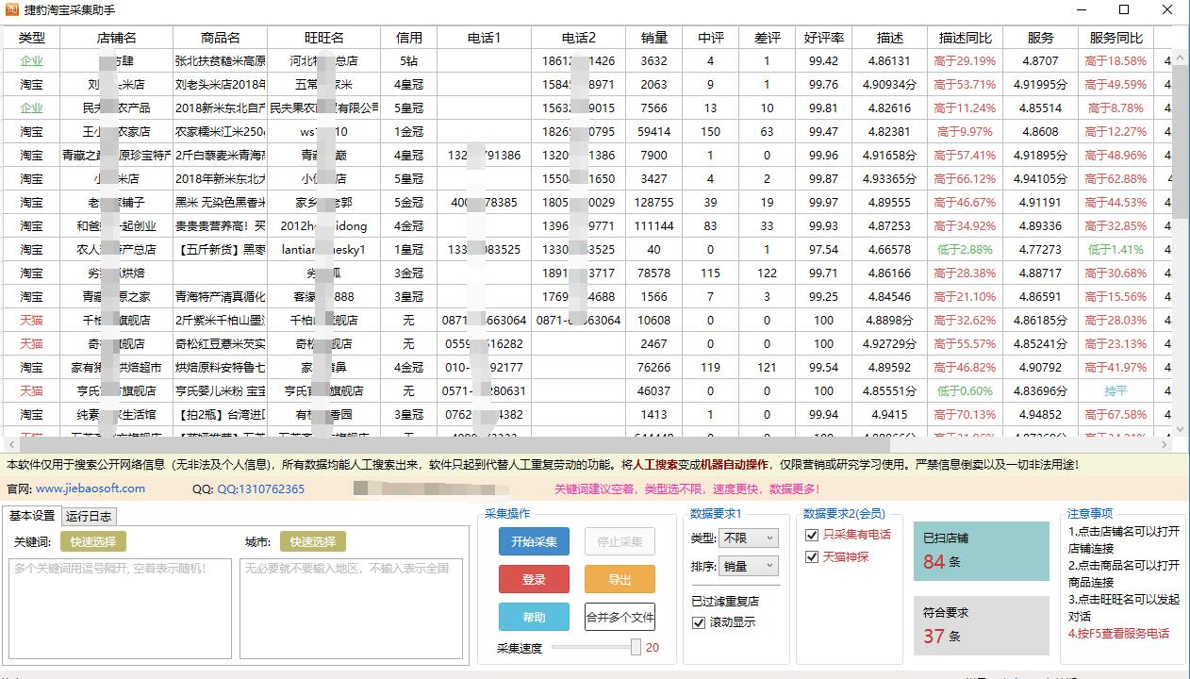Sort by the 类型 column header

click(32, 38)
